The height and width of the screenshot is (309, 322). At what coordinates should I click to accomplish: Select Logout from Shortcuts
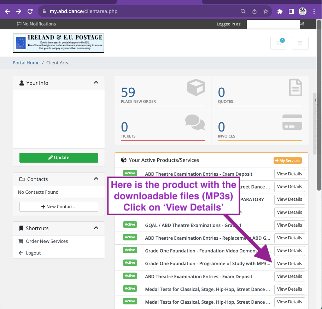point(33,253)
